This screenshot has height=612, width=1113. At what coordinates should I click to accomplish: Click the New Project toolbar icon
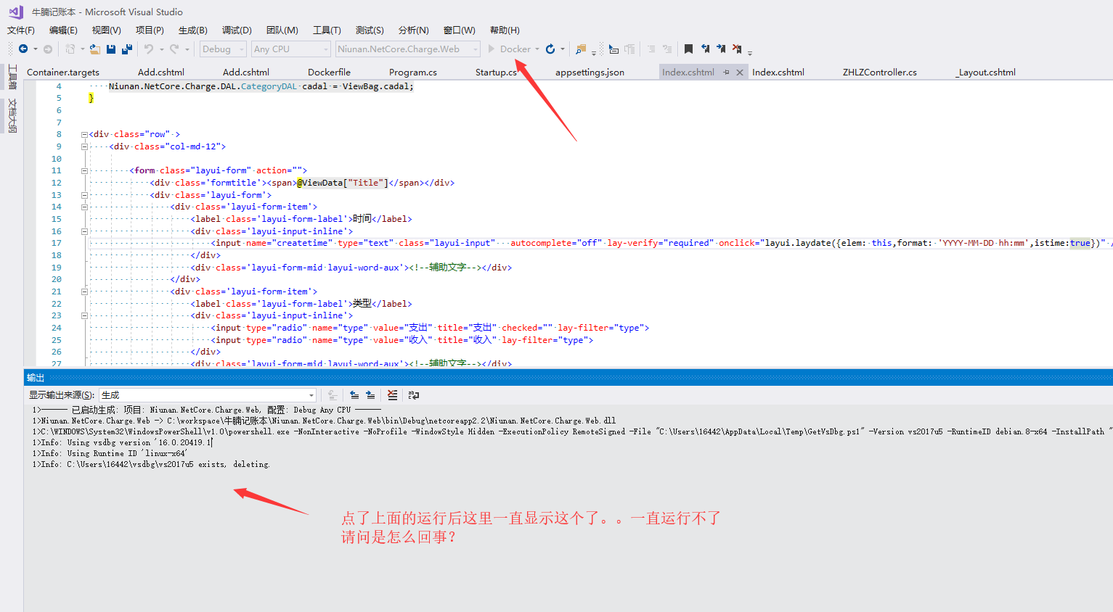pyautogui.click(x=70, y=49)
